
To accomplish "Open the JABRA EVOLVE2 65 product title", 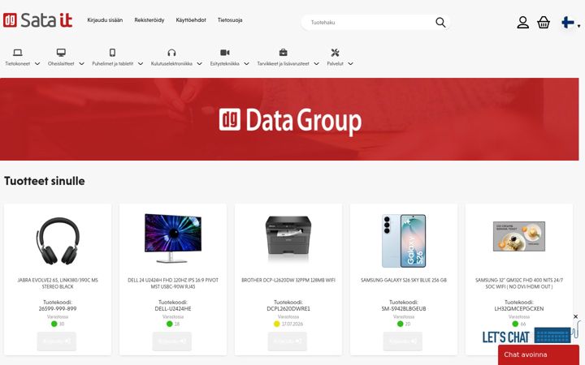I will tap(58, 283).
